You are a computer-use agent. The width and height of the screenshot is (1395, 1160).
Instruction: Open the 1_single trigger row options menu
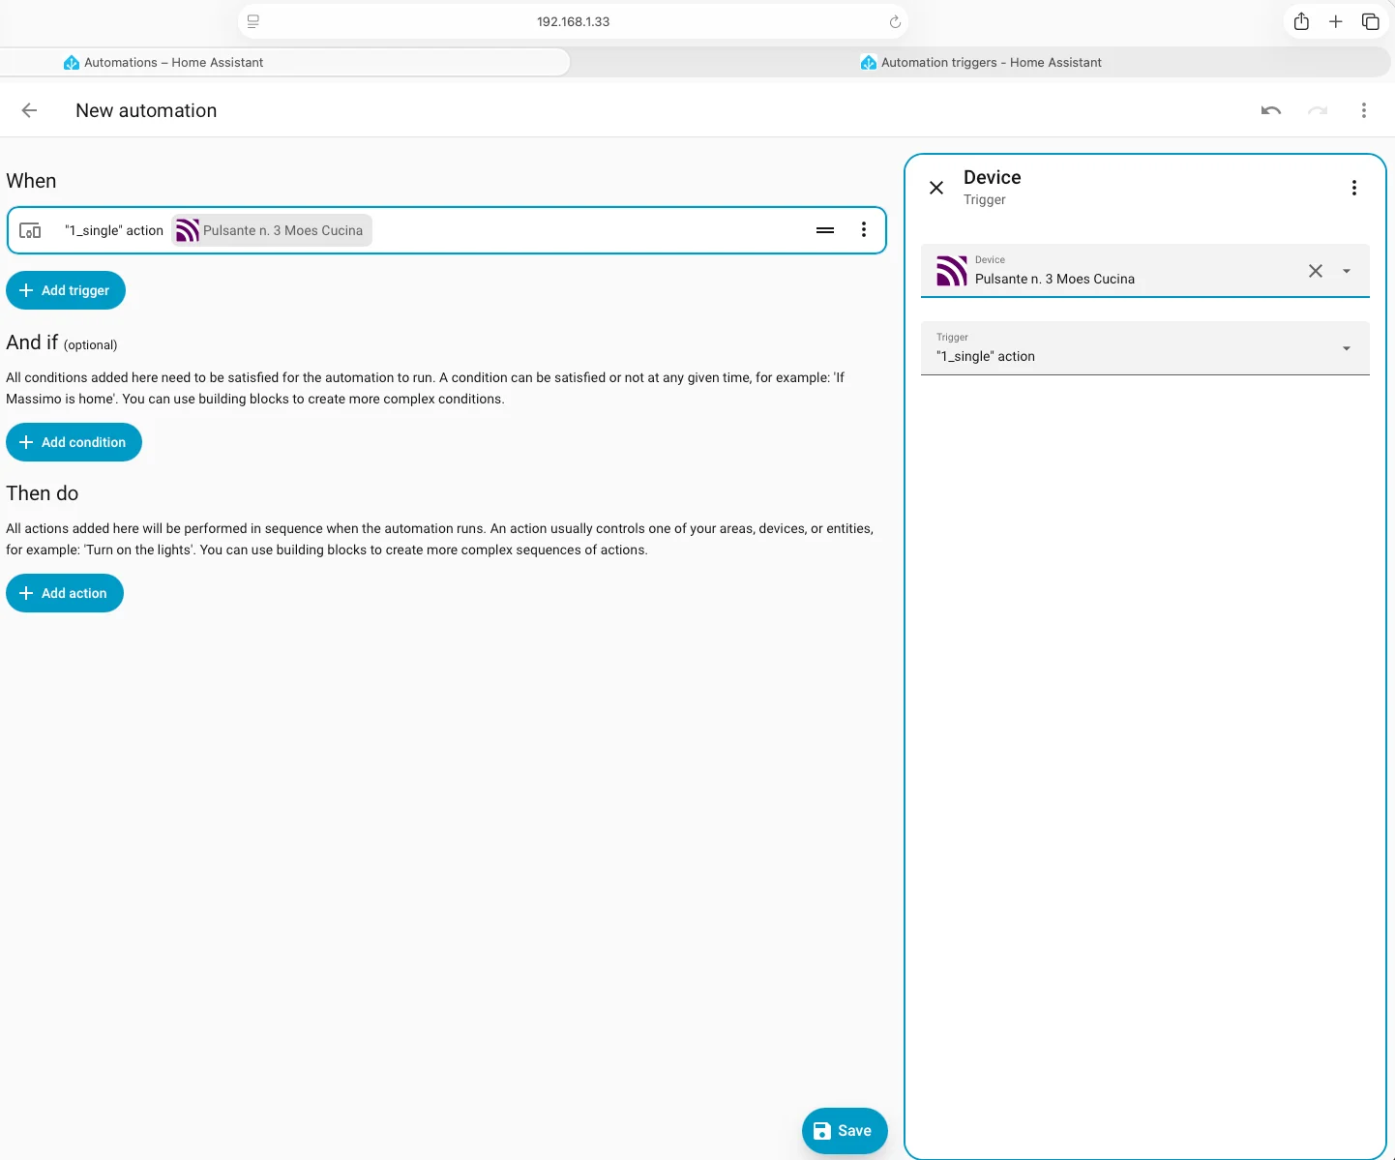tap(864, 230)
